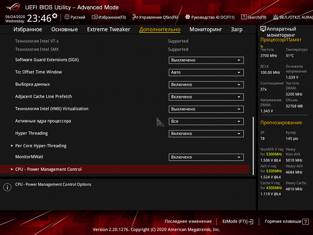Expand Per Core Hyper-Threading submenu
The image size is (313, 235).
click(41, 146)
